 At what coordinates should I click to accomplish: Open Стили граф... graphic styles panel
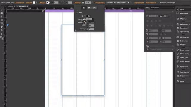click(183, 57)
